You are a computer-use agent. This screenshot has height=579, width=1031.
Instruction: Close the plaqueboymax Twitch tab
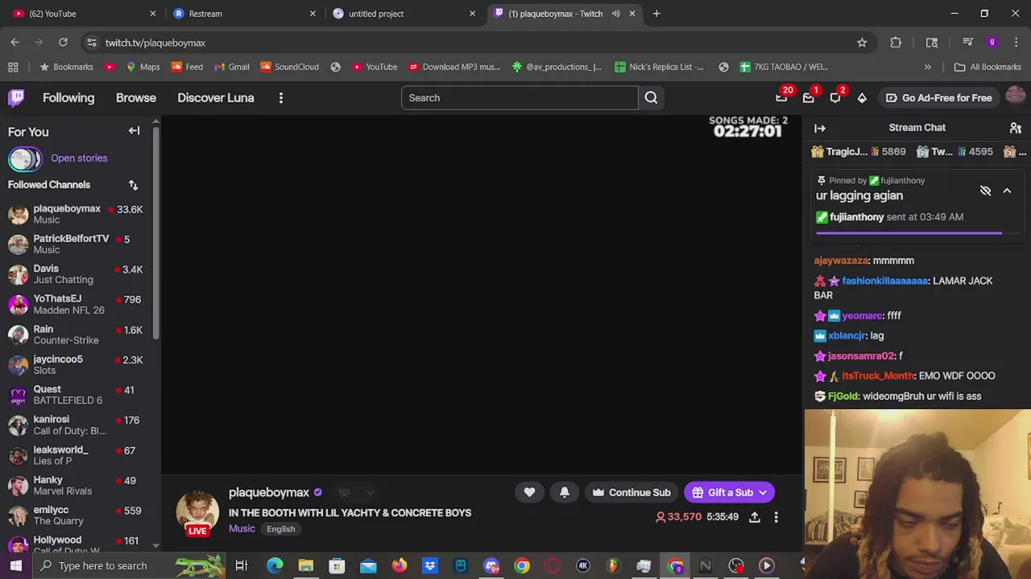tap(632, 14)
